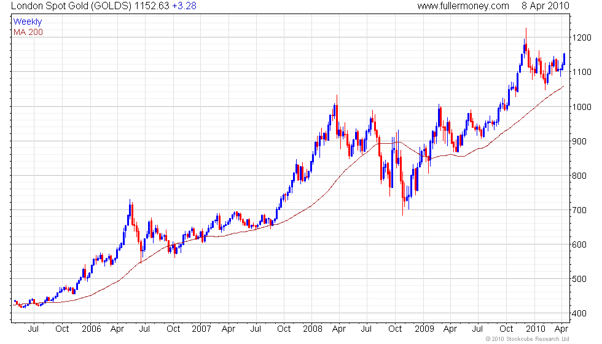Click the London Spot Gold (GOLDS) title
The width and height of the screenshot is (602, 344).
71,6
